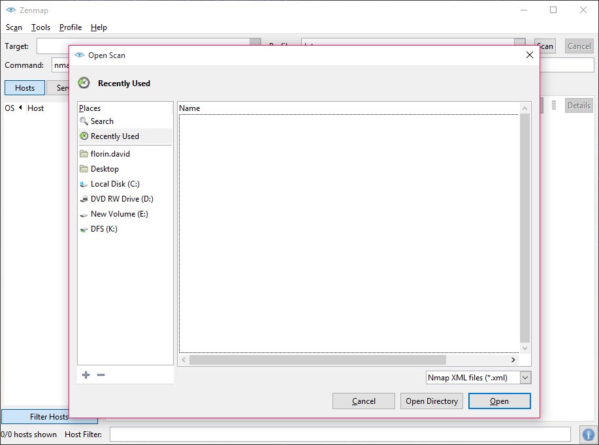Close the Open Scan dialog
Viewport: 599px width, 445px height.
pos(530,55)
